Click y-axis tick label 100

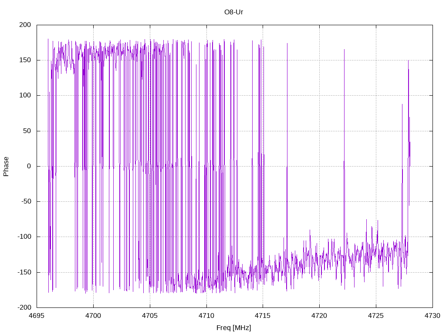[25, 95]
